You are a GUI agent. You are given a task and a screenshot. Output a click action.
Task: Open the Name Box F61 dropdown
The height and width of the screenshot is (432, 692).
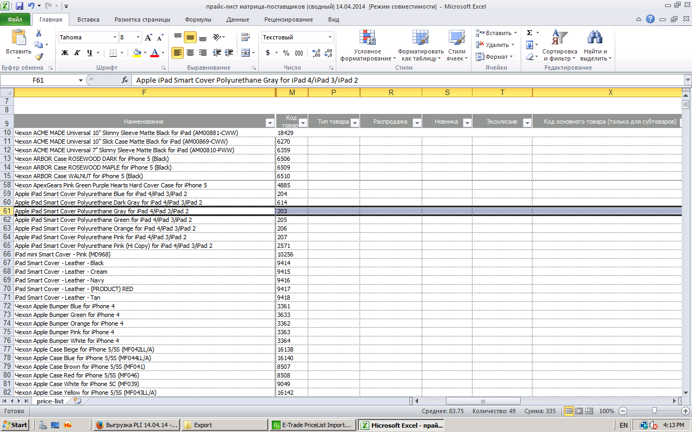click(81, 80)
